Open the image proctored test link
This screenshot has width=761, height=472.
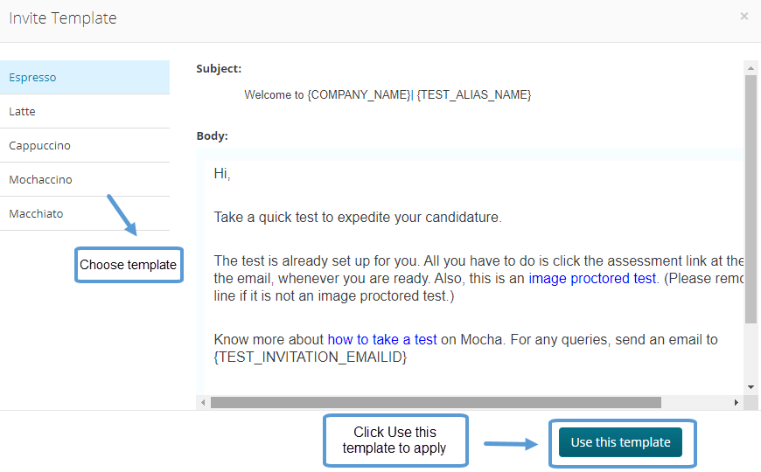[592, 279]
